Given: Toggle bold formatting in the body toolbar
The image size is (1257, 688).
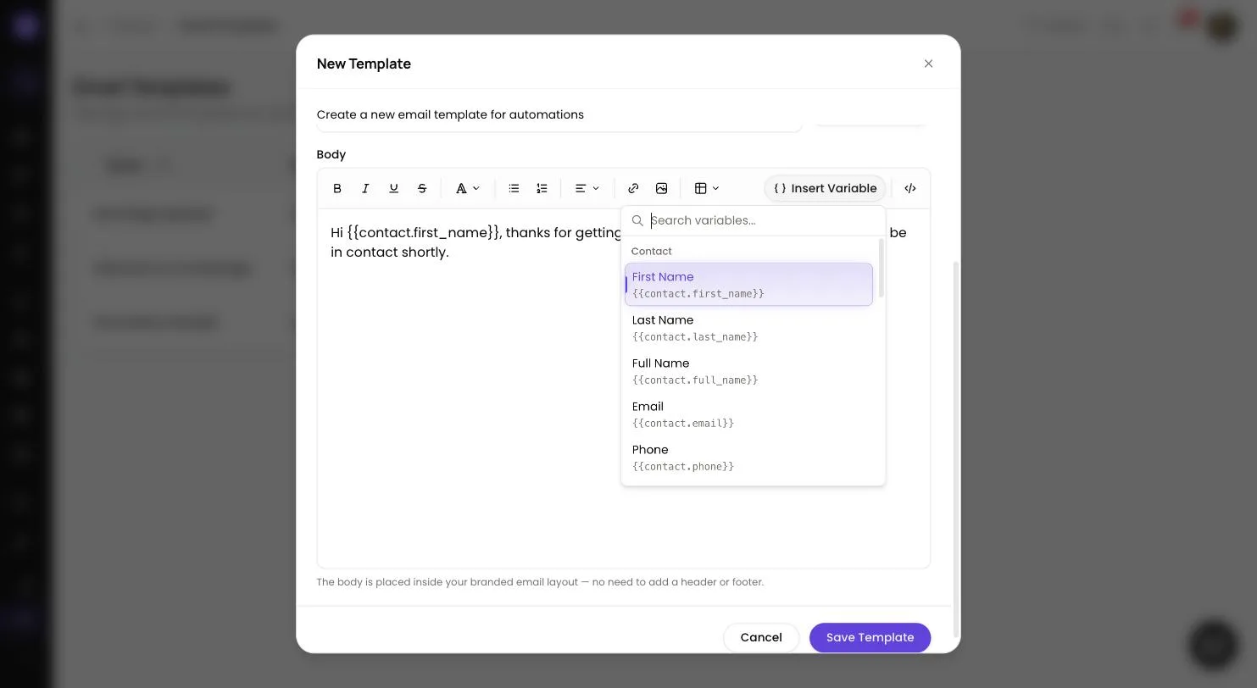Looking at the screenshot, I should (x=337, y=188).
